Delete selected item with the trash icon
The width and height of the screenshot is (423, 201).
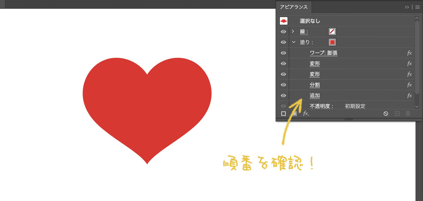tap(408, 114)
